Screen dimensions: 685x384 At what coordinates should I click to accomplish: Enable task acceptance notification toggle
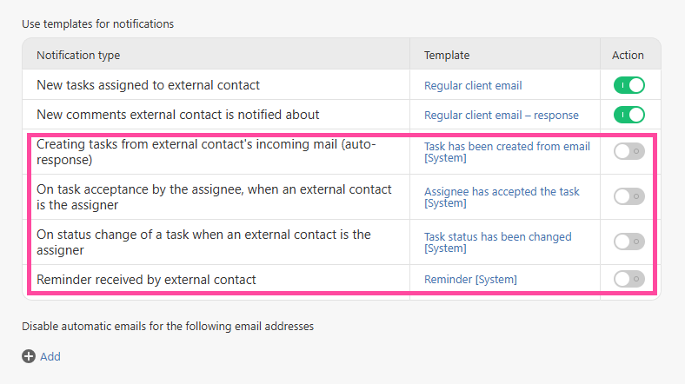click(628, 196)
